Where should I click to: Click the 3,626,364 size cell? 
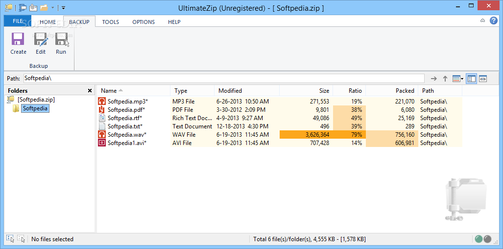[307, 135]
